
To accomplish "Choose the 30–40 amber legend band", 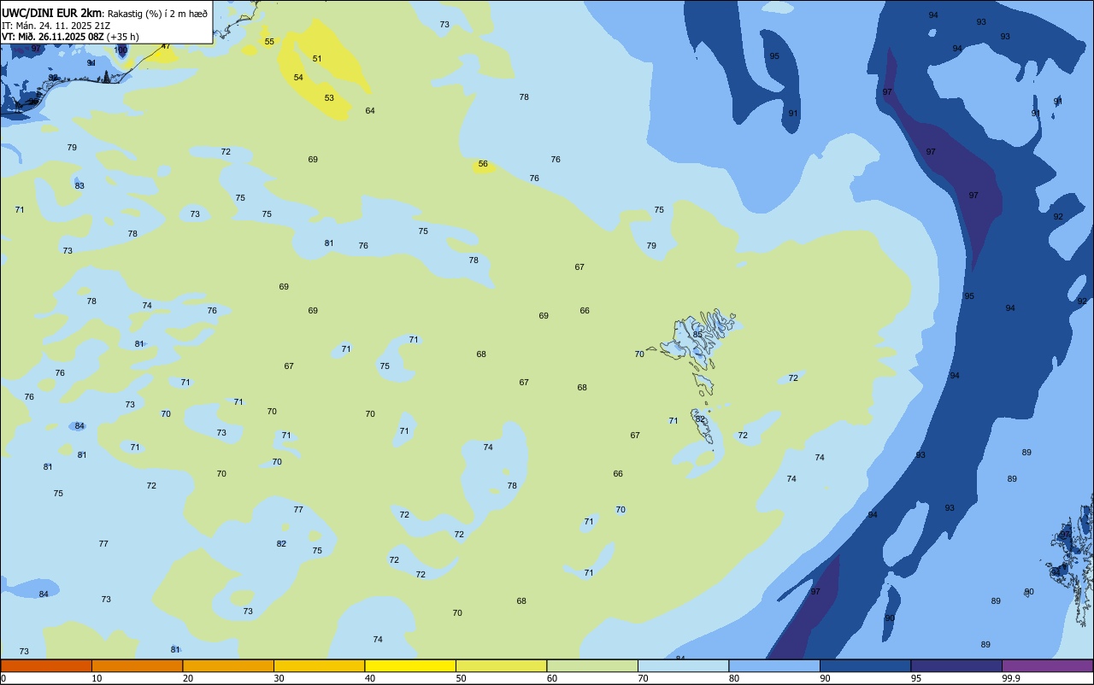I will [319, 665].
